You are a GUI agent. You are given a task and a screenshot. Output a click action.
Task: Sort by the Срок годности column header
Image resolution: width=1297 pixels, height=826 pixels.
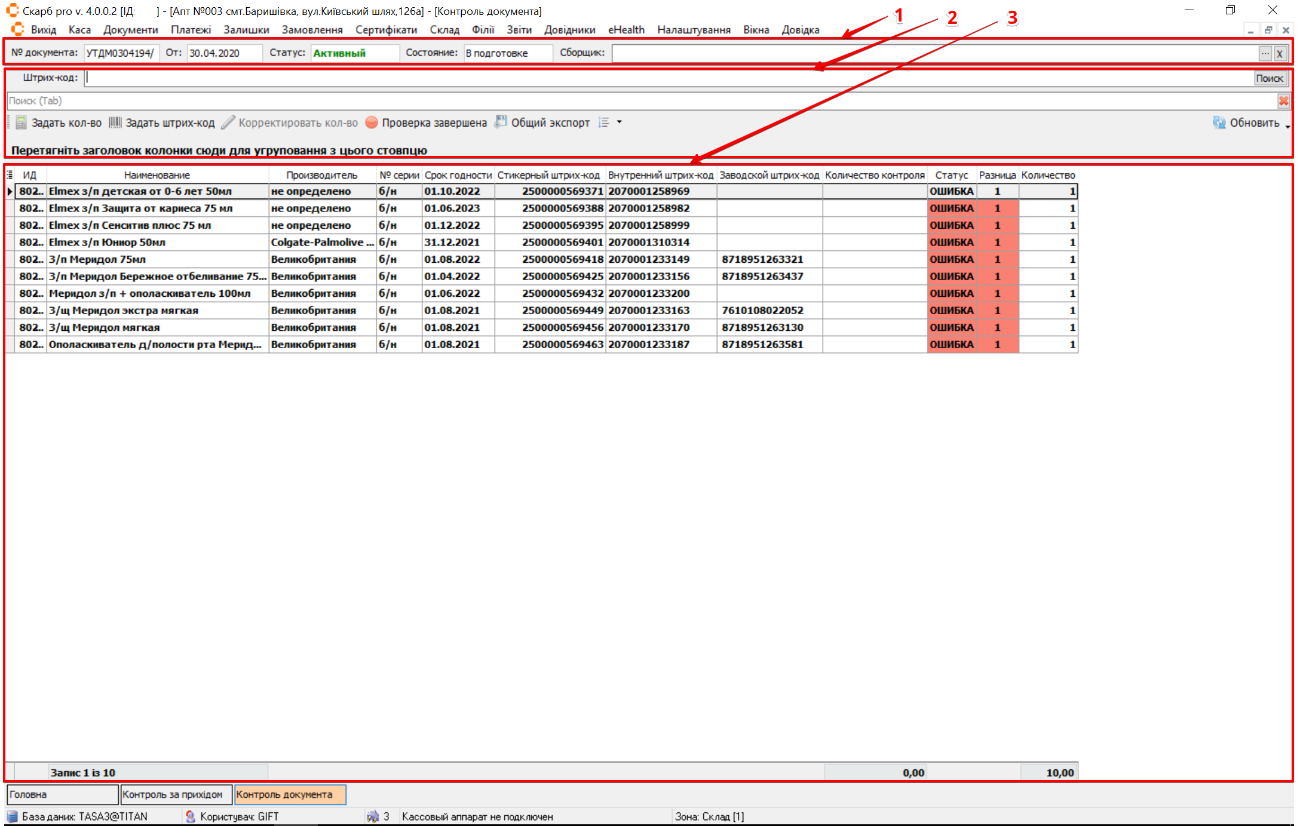point(458,175)
